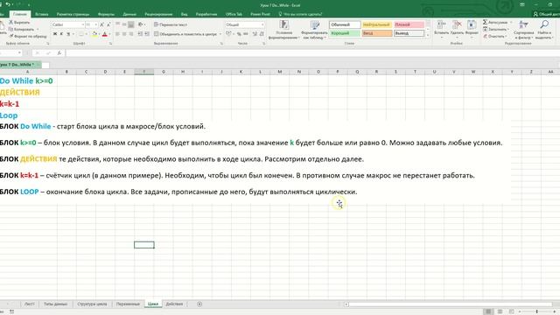Increase font size with the larger A icon

[101, 24]
